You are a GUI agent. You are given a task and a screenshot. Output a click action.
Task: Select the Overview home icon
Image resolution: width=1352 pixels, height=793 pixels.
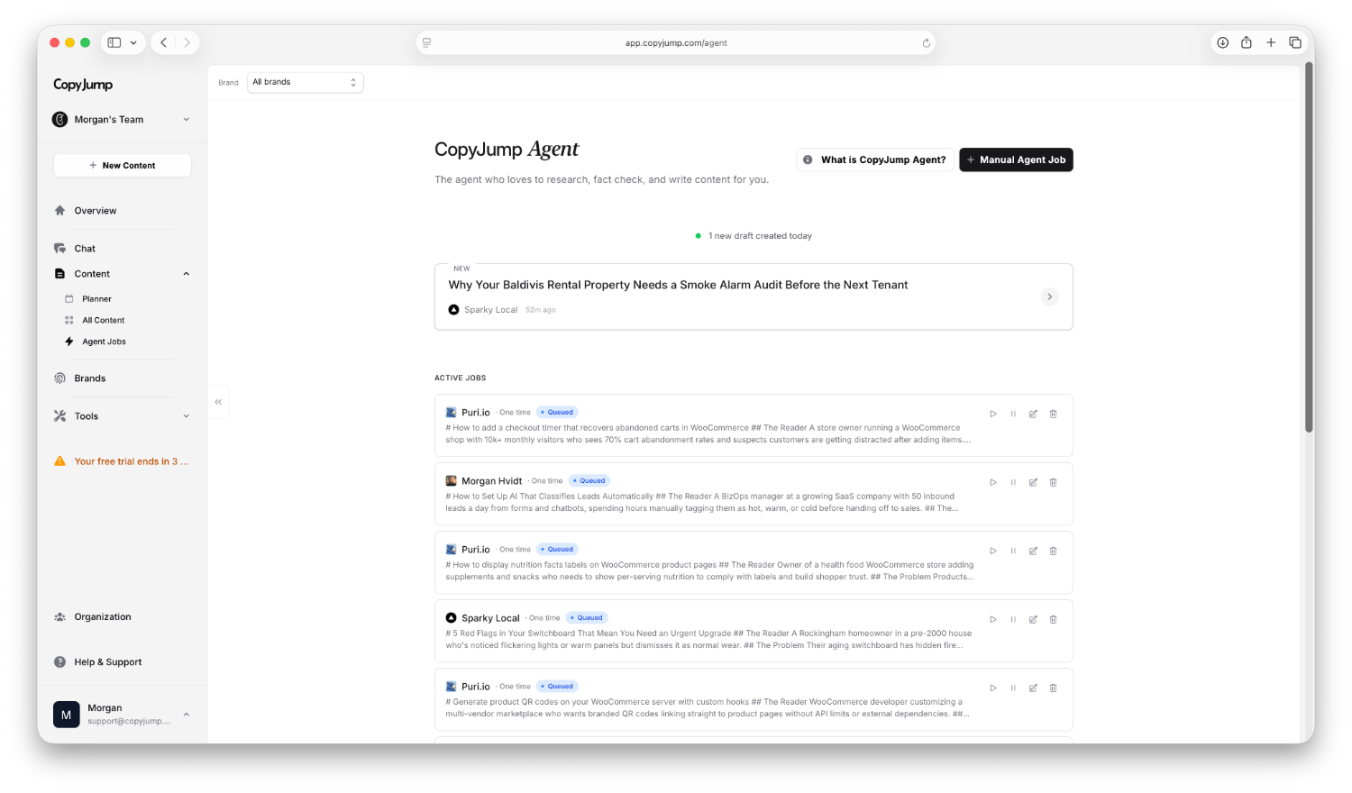coord(59,210)
